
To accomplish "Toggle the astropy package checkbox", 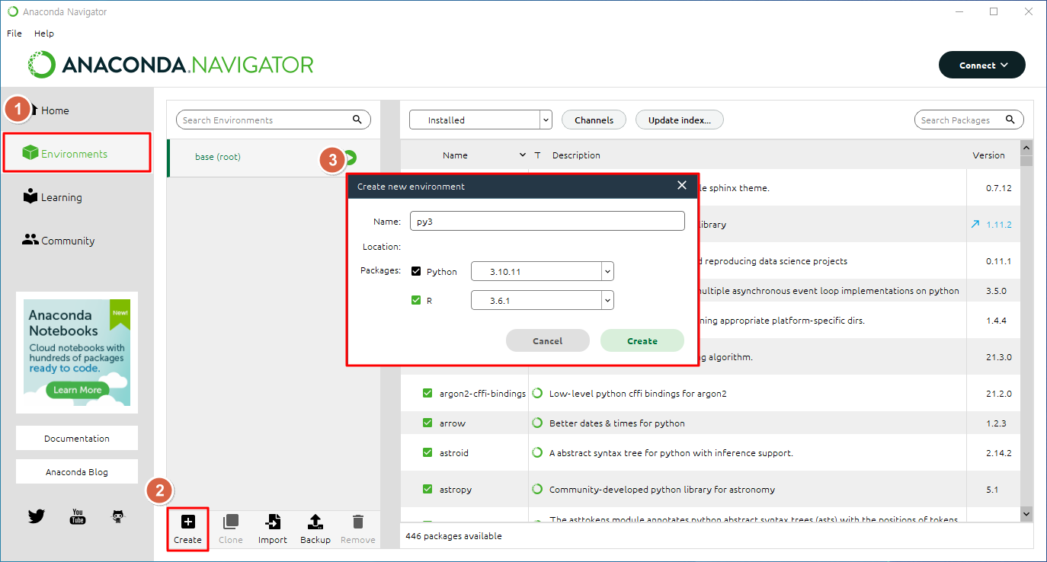I will pos(427,490).
